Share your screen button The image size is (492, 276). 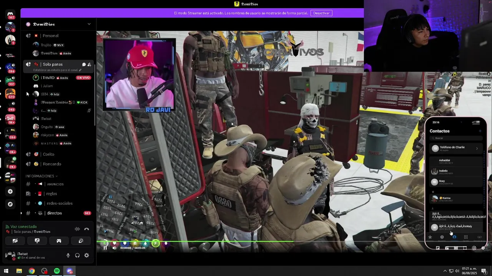point(37,241)
